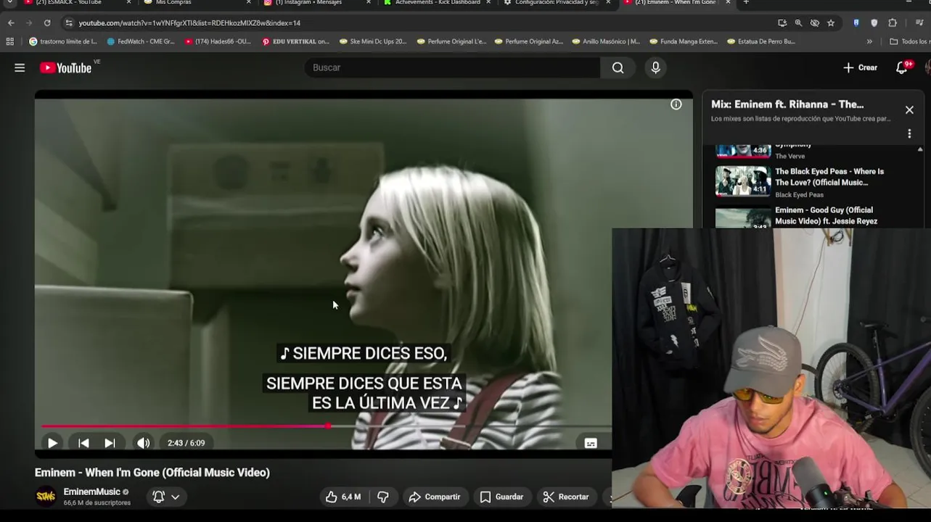
Task: Switch to Achievements - Kick Dashboard tab
Action: (x=438, y=3)
